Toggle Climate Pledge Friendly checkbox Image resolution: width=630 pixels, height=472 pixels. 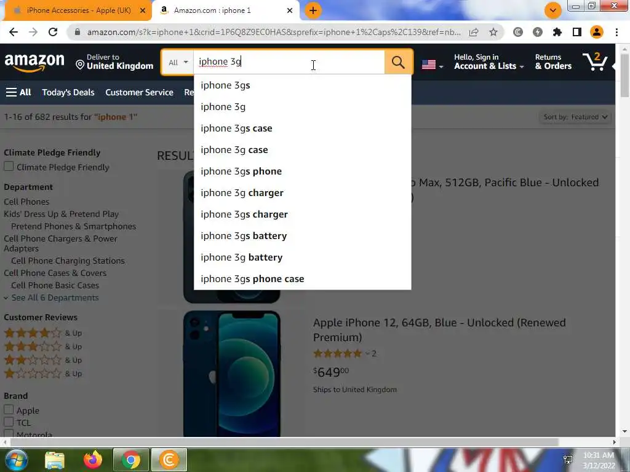click(x=9, y=166)
